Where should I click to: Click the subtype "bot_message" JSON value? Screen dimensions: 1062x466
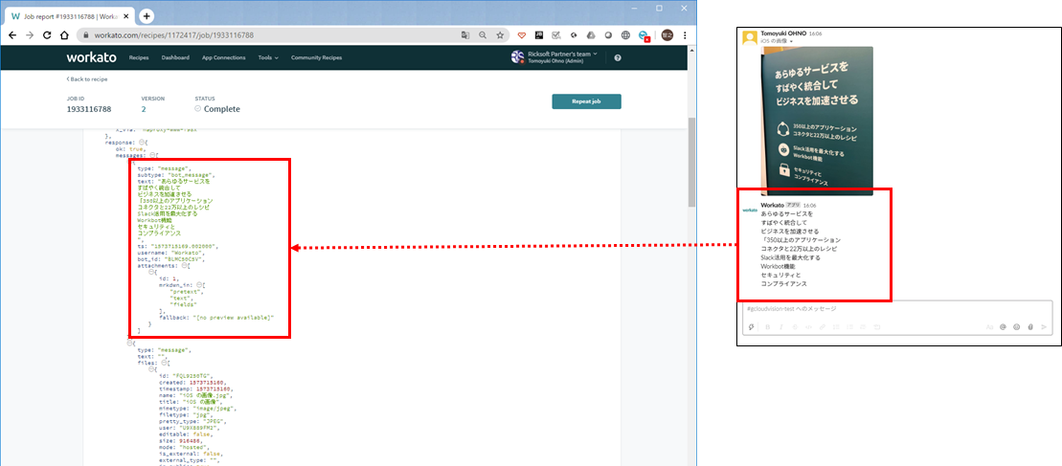[x=192, y=174]
